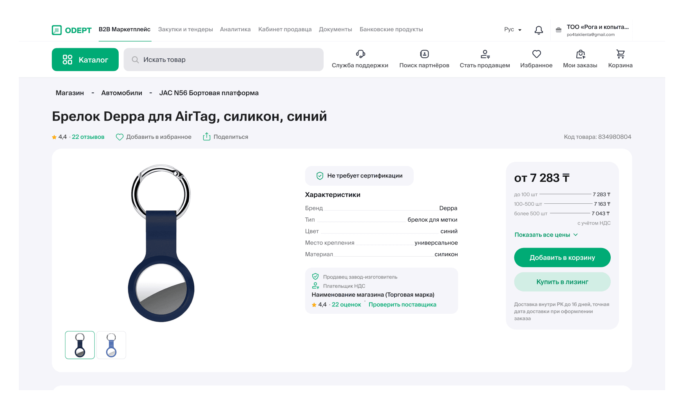The height and width of the screenshot is (409, 684).
Task: Go to Закупки и тендеры
Action: (186, 29)
